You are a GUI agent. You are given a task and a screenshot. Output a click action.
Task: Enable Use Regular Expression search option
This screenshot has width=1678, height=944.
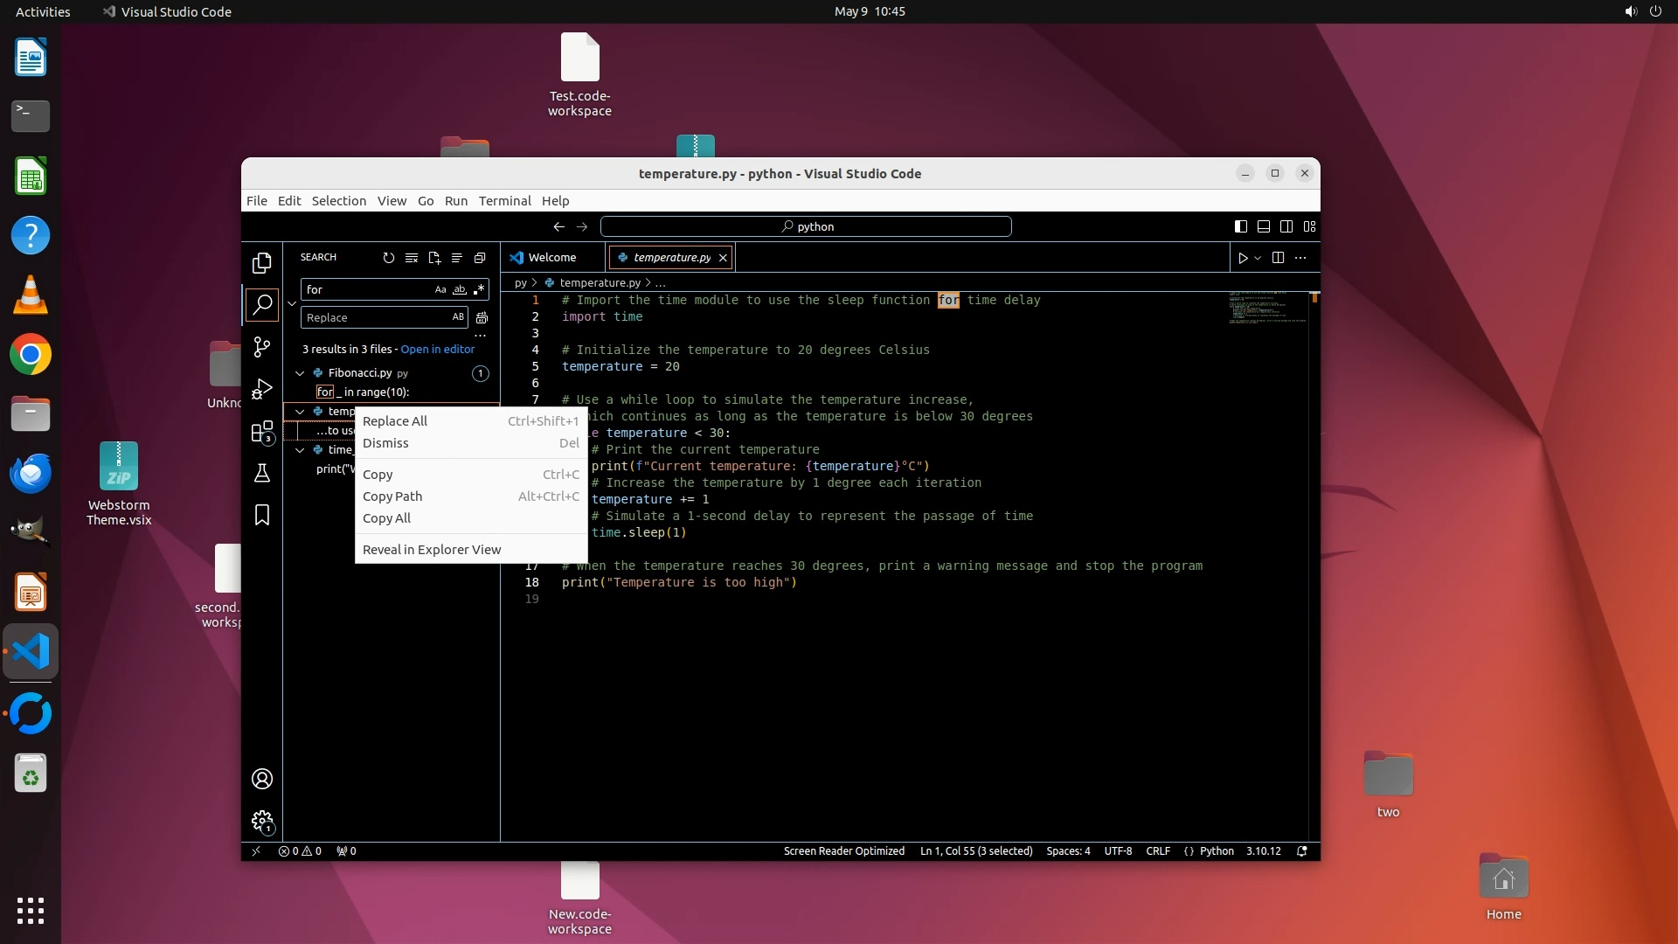click(479, 289)
